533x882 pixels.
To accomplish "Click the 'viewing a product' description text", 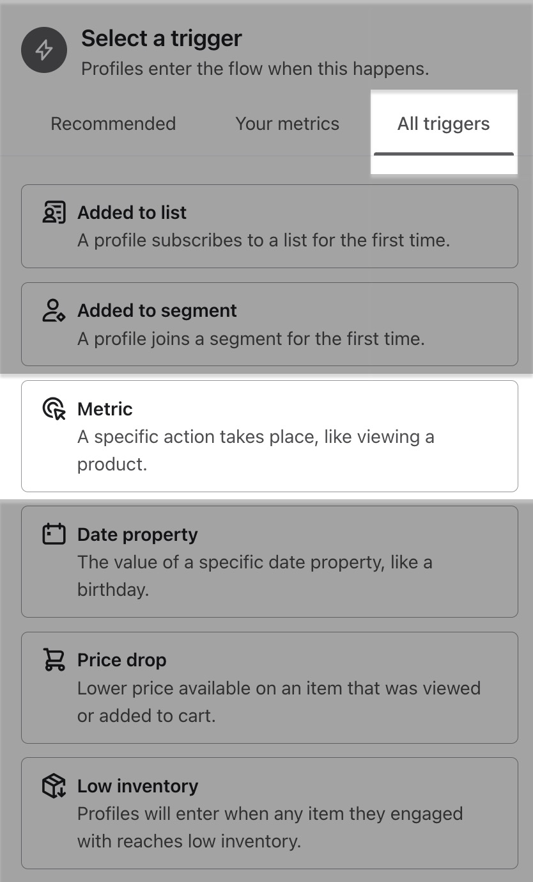I will click(x=255, y=450).
